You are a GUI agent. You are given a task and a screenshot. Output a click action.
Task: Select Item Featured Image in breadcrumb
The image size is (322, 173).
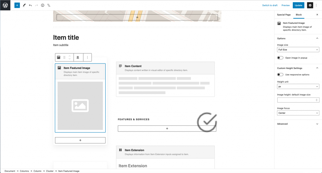(69, 171)
